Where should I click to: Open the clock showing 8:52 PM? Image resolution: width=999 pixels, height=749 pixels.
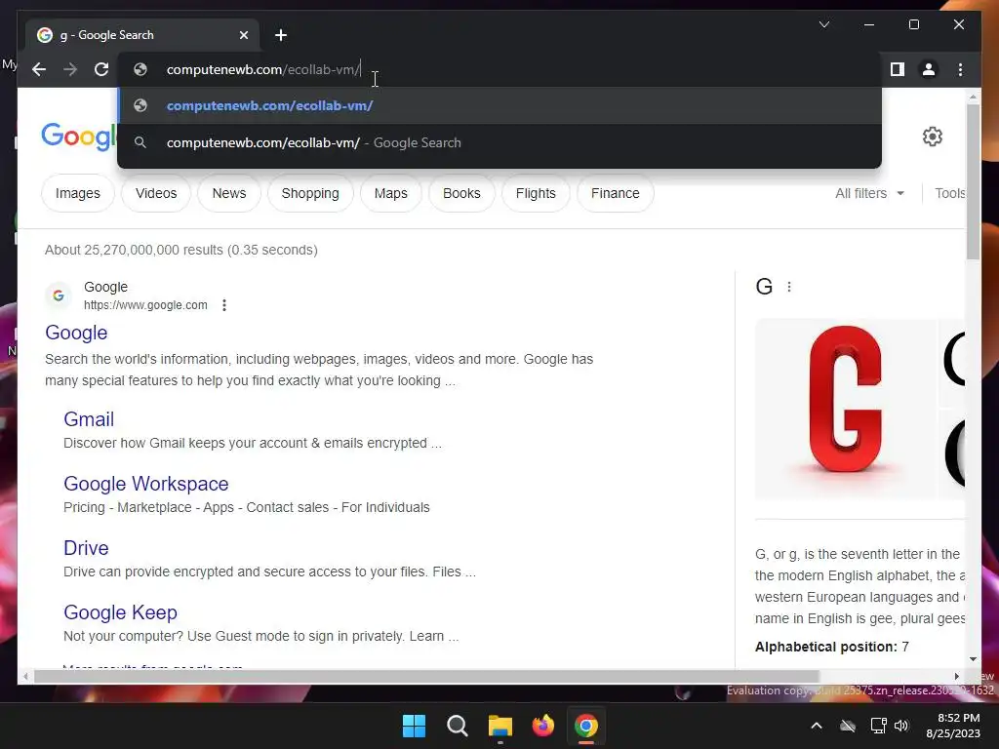click(x=954, y=726)
